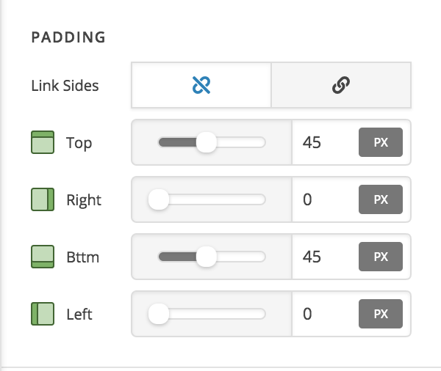Click the Left padding side icon
This screenshot has height=371, width=441.
pyautogui.click(x=43, y=315)
